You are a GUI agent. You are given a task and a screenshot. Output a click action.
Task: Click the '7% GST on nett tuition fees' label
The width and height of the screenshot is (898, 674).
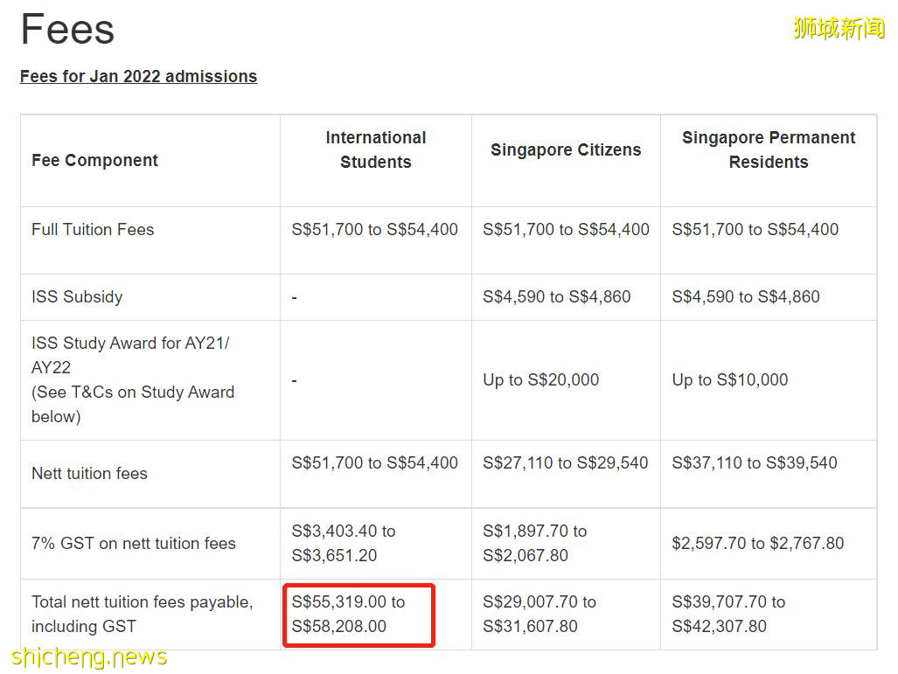tap(134, 544)
